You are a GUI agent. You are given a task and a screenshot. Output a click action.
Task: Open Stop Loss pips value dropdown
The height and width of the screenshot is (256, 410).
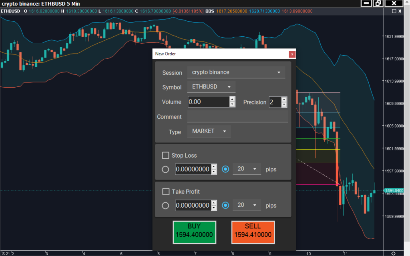click(x=247, y=169)
